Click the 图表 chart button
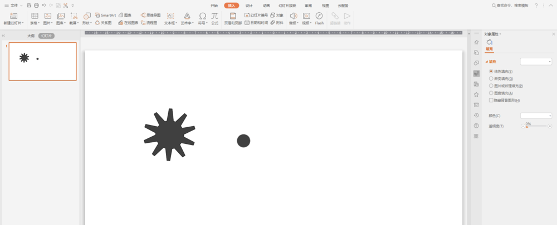 [x=125, y=15]
